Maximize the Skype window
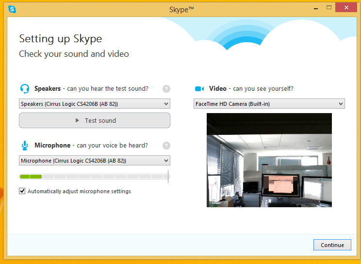361x264 pixels. point(329,8)
